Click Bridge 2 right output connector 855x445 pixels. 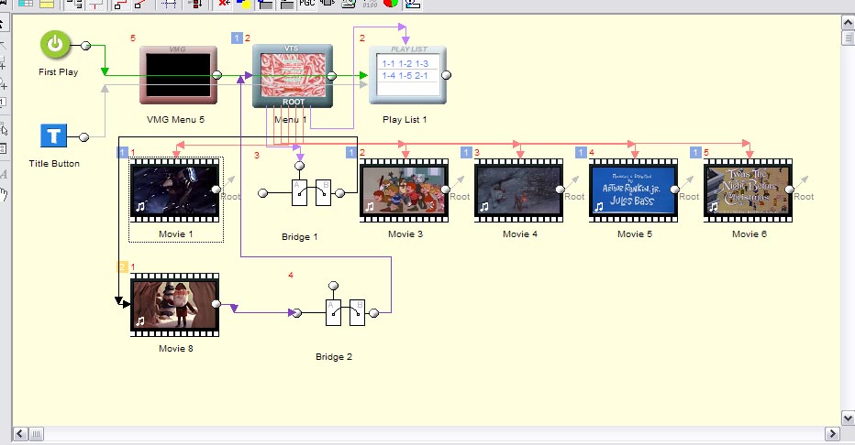click(x=373, y=313)
